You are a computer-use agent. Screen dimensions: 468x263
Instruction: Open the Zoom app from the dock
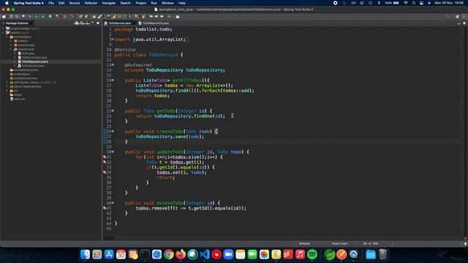click(x=228, y=254)
